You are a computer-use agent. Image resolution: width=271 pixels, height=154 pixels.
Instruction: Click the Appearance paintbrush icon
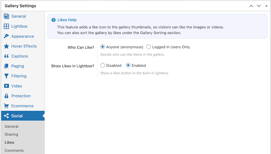click(6, 36)
